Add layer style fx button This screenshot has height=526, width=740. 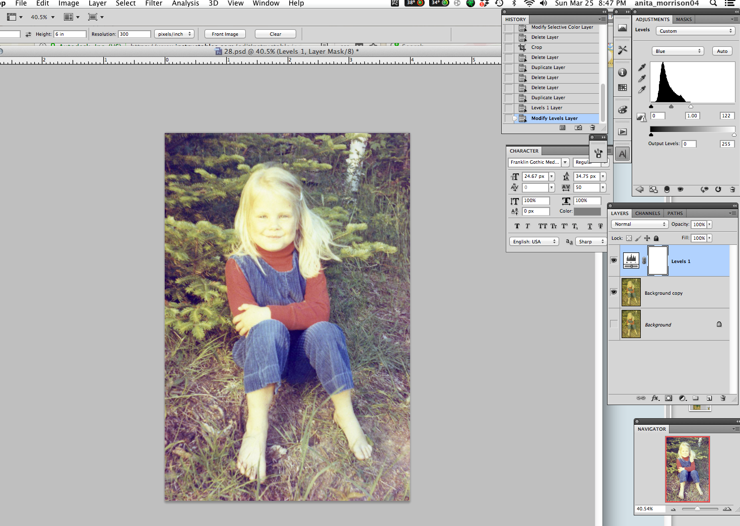click(x=655, y=398)
